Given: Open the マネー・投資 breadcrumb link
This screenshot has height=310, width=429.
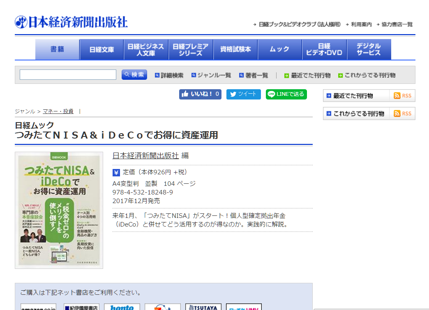Looking at the screenshot, I should point(58,111).
